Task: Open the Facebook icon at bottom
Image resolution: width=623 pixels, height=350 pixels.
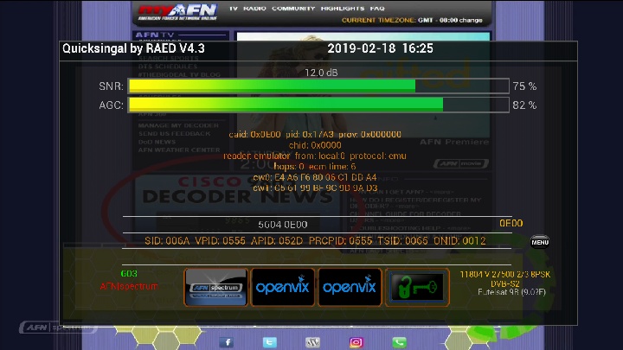Action: tap(227, 342)
